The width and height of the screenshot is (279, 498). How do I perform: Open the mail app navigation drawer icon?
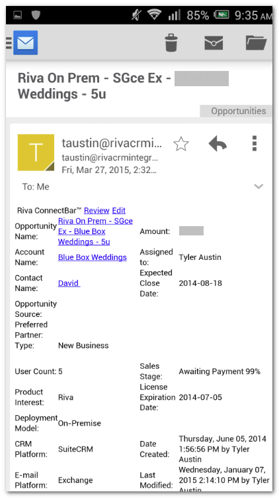[x=22, y=42]
